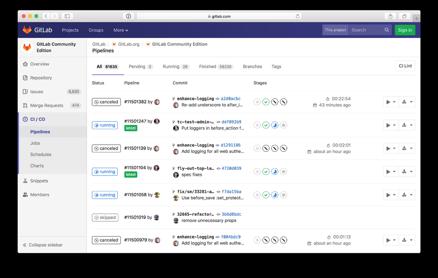Open manual actions dropdown for pipeline #11501382

391,102
